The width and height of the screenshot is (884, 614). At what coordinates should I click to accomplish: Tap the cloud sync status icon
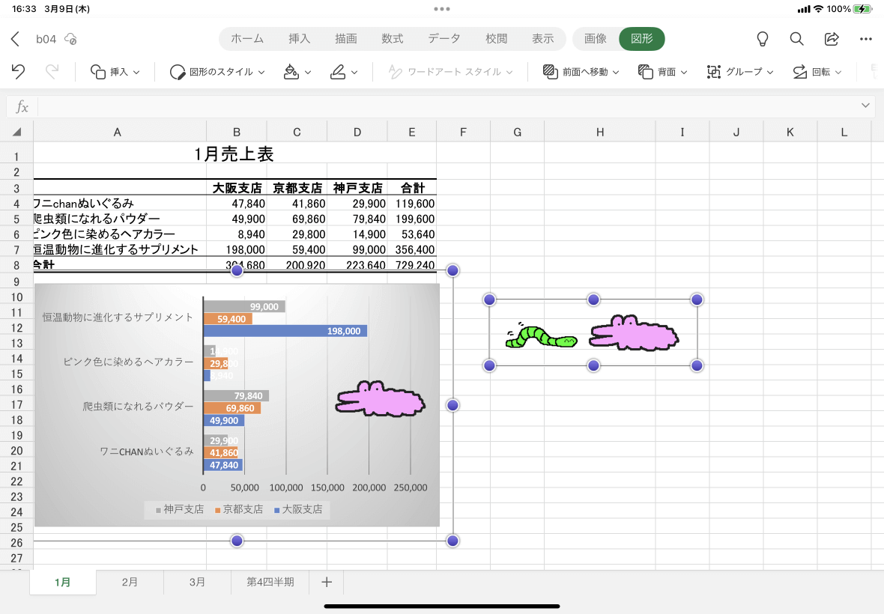point(70,39)
